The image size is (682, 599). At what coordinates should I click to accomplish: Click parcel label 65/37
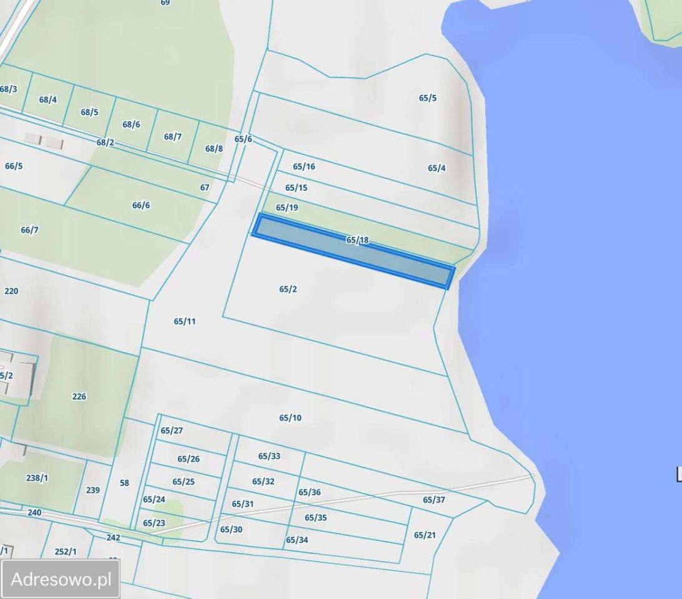pyautogui.click(x=434, y=500)
